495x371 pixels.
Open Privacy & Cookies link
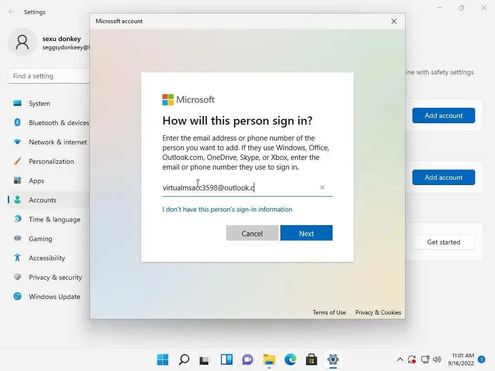pos(378,313)
